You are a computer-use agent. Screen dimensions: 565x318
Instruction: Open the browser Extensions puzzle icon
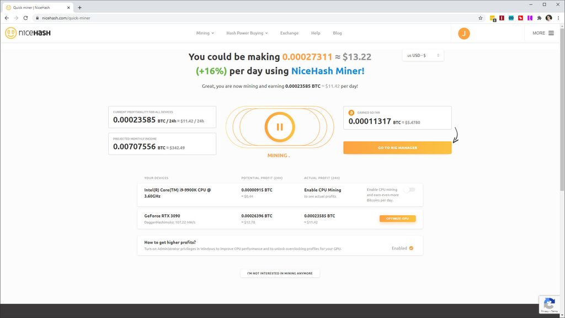click(539, 18)
